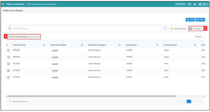Refresh table using icon beside search field

166,29
